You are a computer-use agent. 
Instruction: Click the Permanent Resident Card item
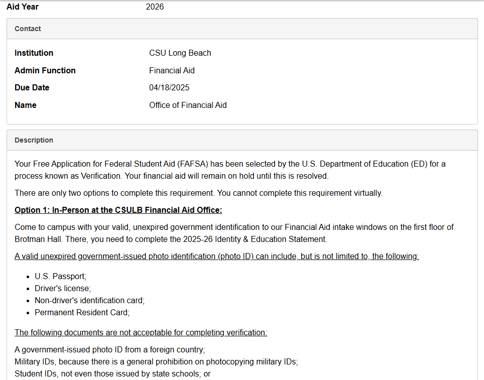point(82,312)
